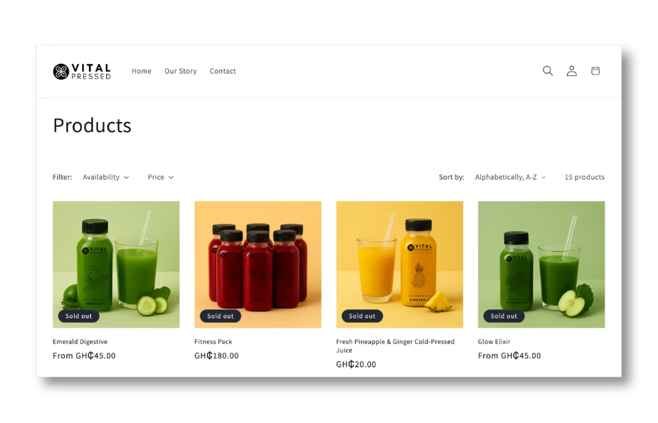Open the Alphabetically, A-Z sort dropdown
Viewport: 658px width, 423px height.
click(x=510, y=177)
